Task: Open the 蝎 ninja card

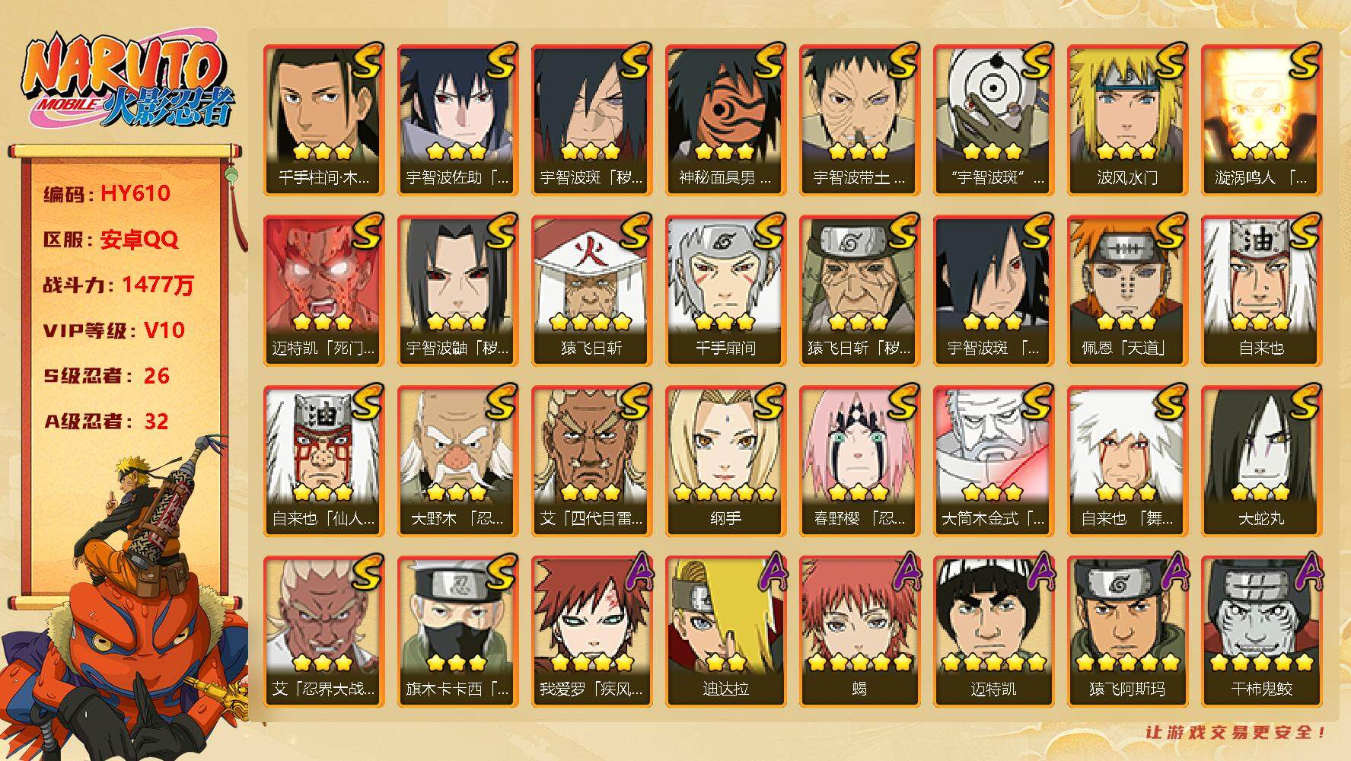Action: [x=859, y=631]
